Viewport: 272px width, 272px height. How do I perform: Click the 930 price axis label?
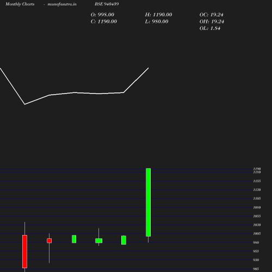(x=256, y=260)
